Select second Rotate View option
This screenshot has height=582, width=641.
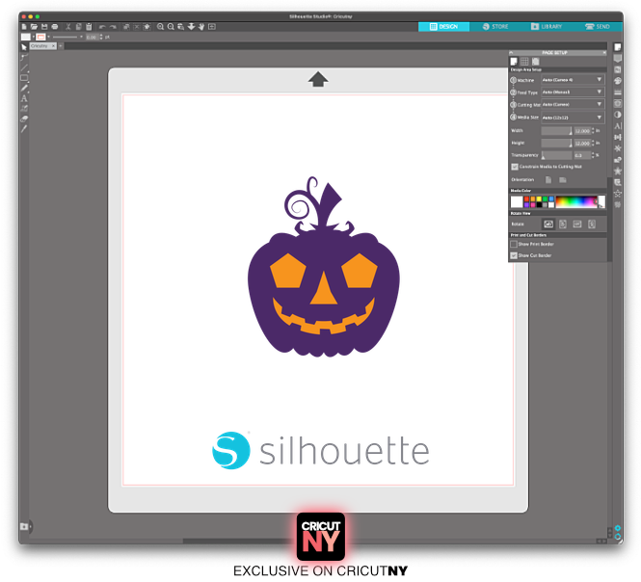click(563, 224)
